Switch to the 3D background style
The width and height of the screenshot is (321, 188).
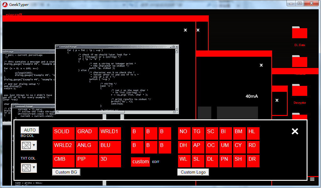pos(110,161)
